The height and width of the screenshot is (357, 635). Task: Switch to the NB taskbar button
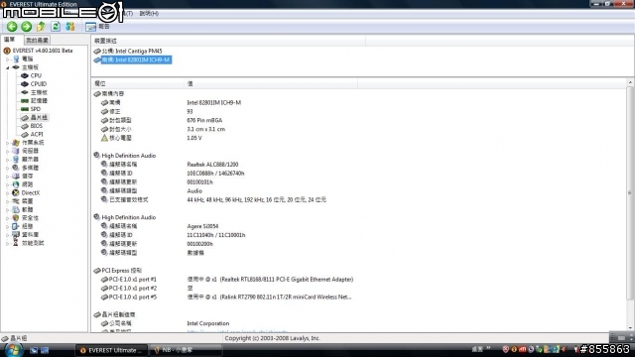tap(186, 350)
